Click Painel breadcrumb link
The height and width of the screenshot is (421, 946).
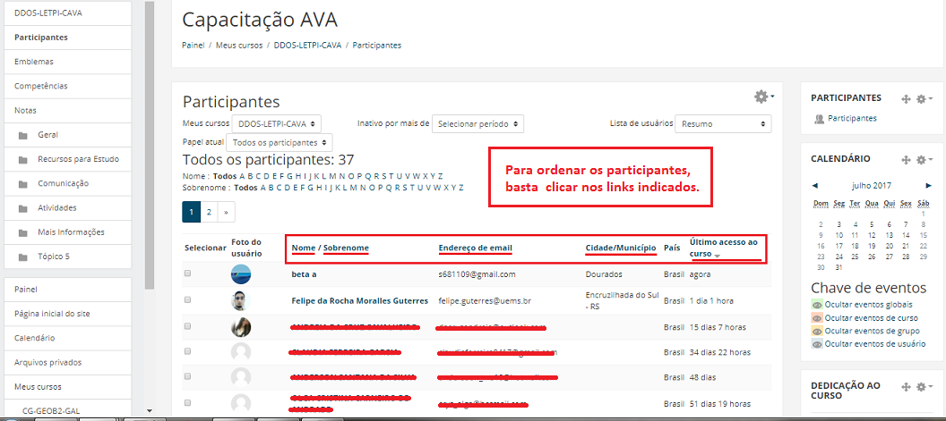coord(193,46)
